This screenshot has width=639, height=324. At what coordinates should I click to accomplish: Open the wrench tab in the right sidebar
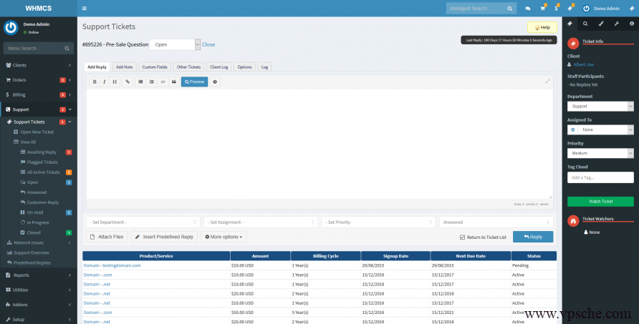(x=615, y=24)
